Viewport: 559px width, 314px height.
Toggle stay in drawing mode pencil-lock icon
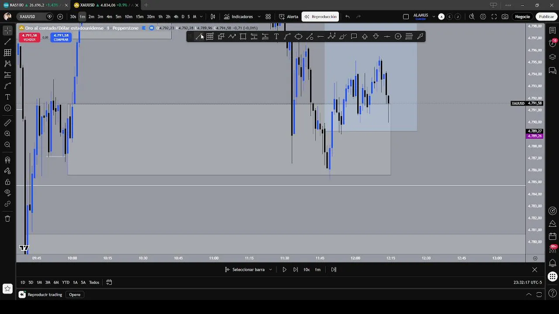[7, 171]
